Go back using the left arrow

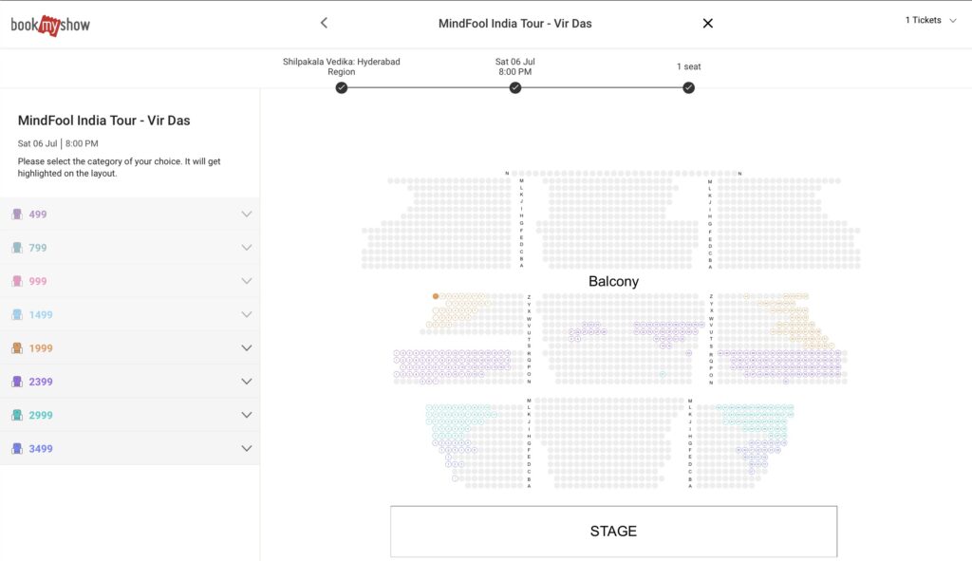tap(324, 23)
